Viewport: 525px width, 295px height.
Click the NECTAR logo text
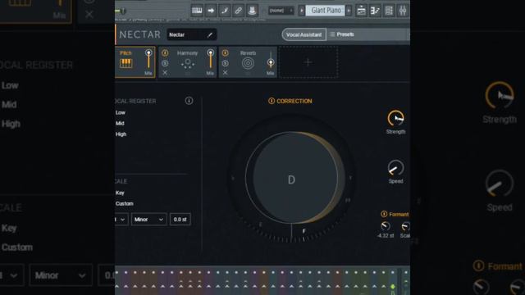[x=140, y=34]
